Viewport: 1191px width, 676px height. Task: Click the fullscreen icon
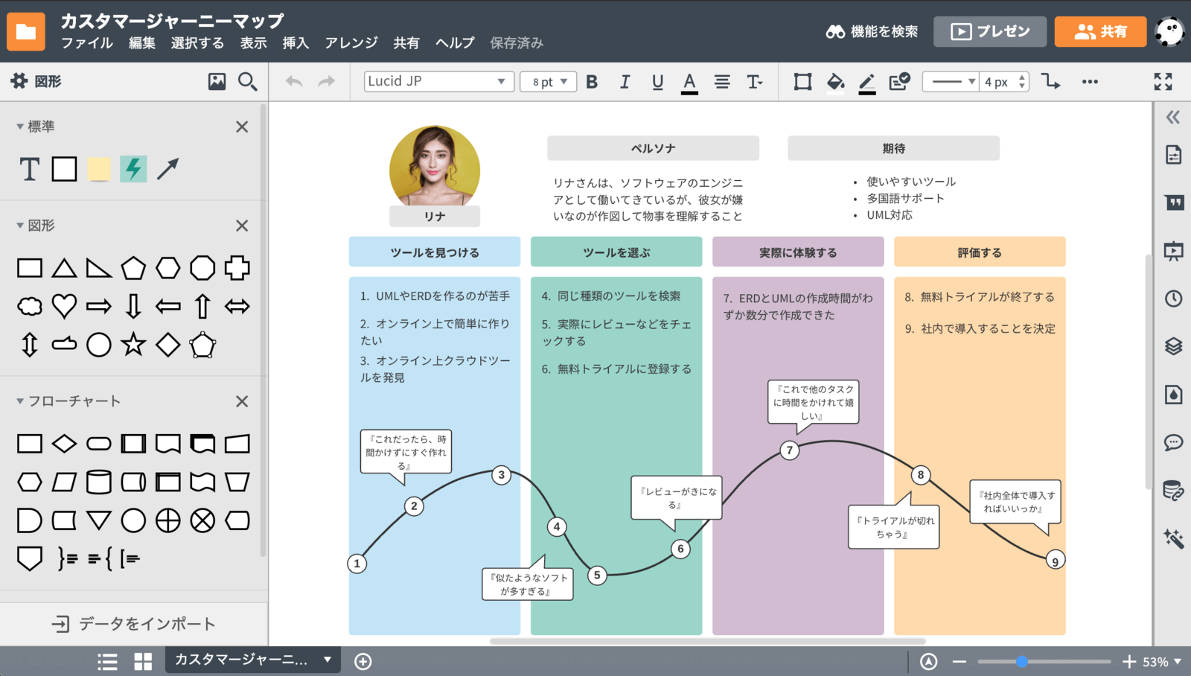click(x=1163, y=82)
